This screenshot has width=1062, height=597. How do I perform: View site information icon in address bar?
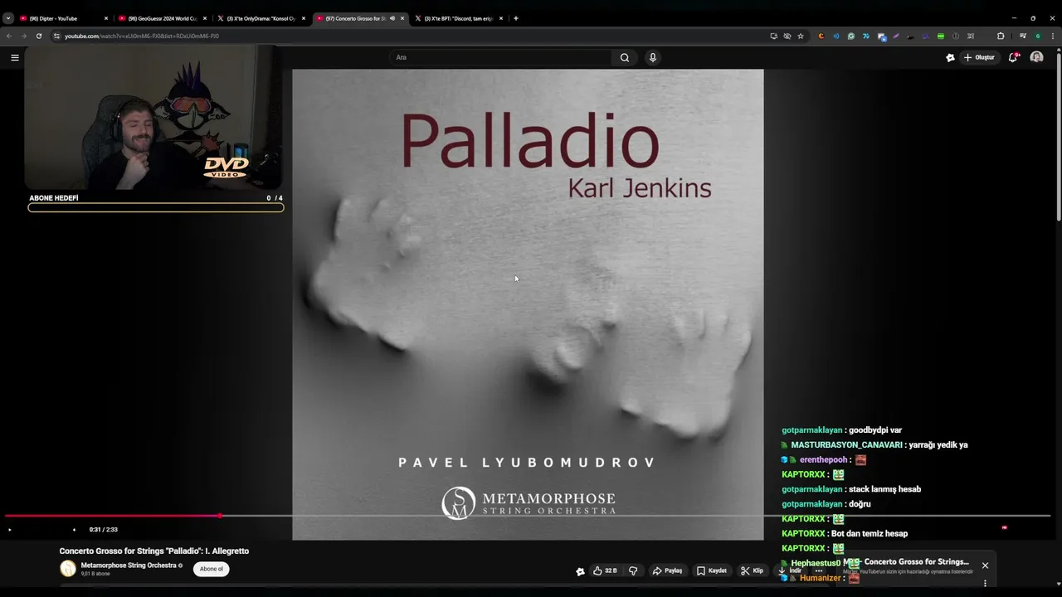56,36
